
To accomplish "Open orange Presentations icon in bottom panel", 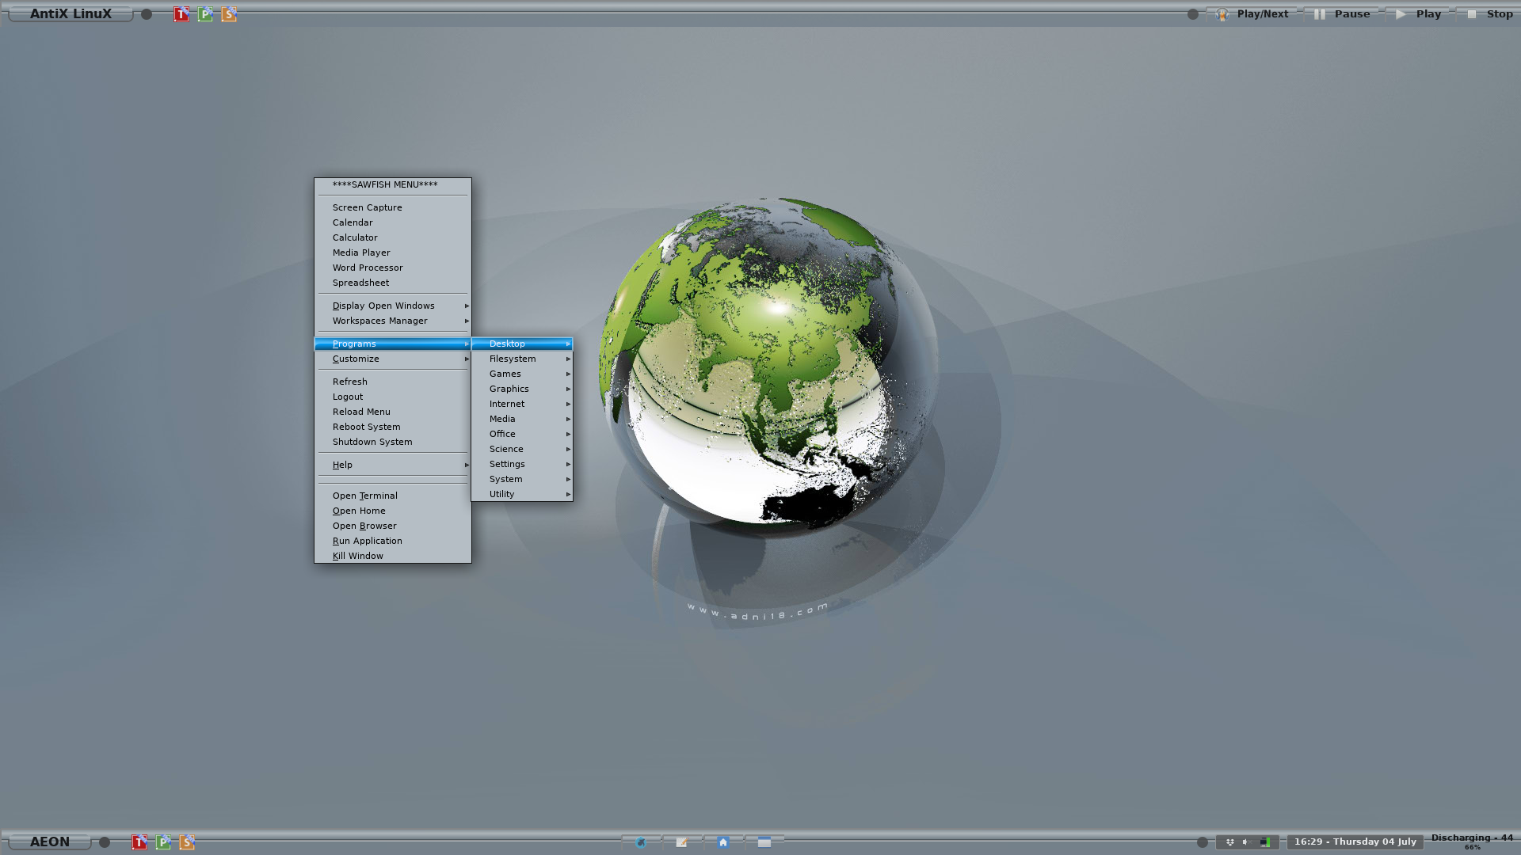I will [187, 842].
